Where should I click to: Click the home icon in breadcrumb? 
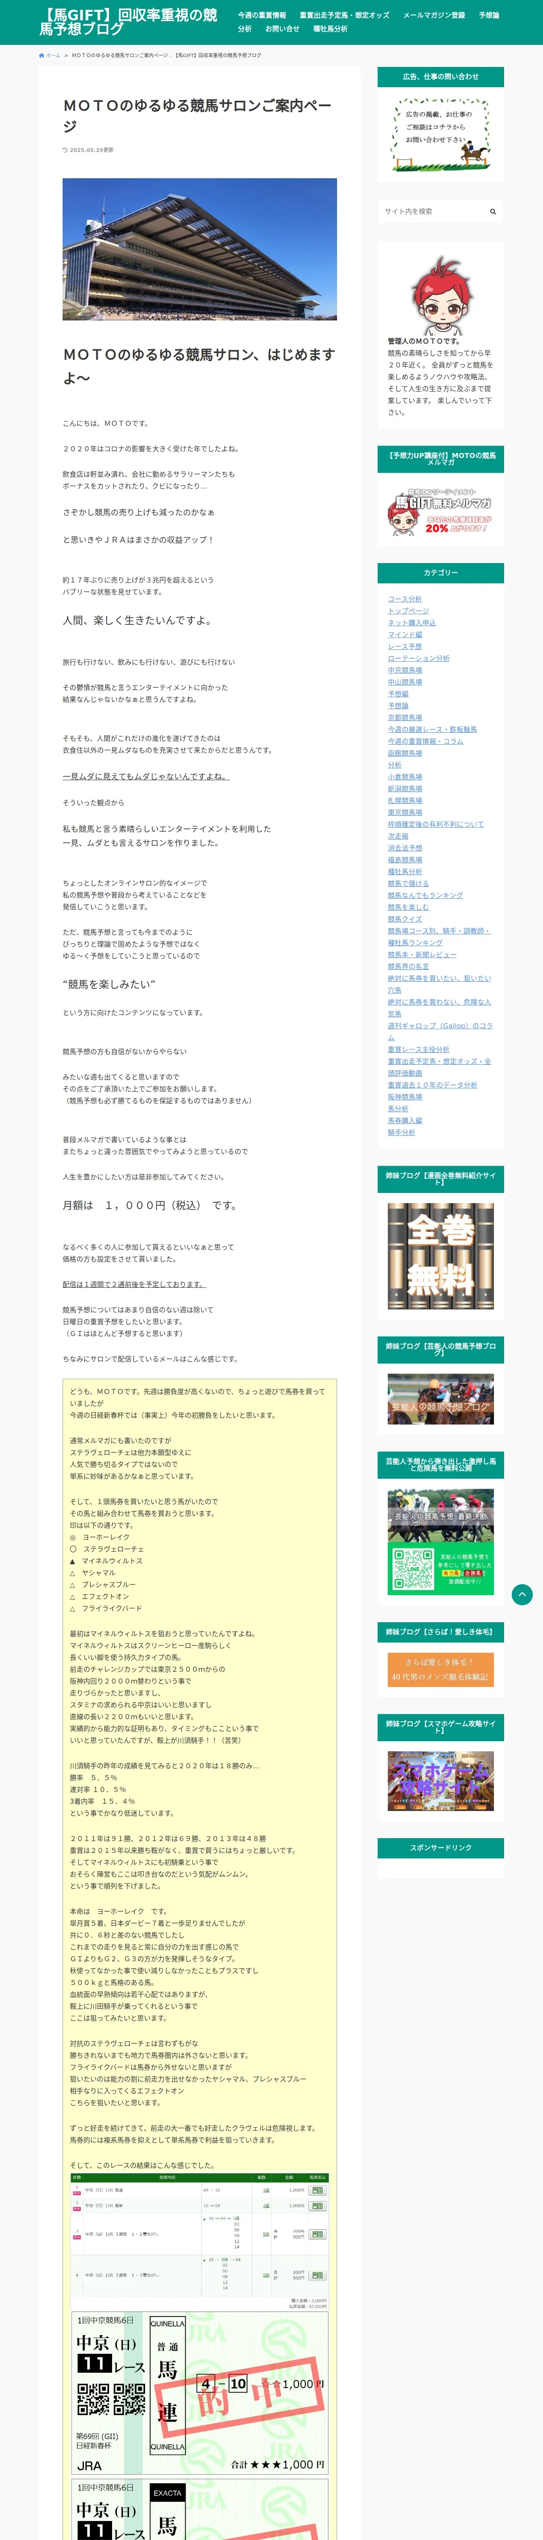coord(41,55)
